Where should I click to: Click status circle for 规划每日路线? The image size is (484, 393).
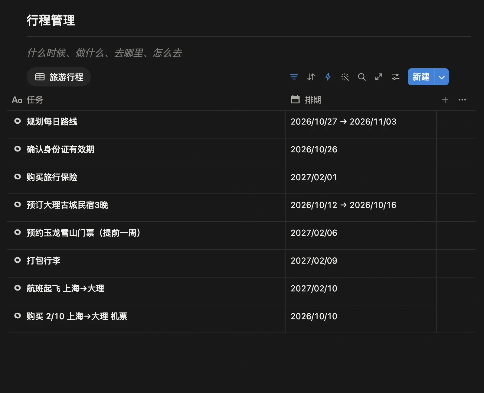point(18,121)
